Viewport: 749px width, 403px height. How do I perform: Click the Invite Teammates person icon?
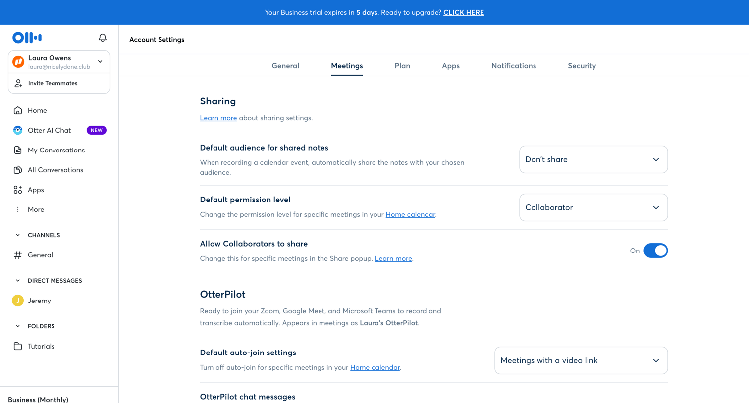18,83
